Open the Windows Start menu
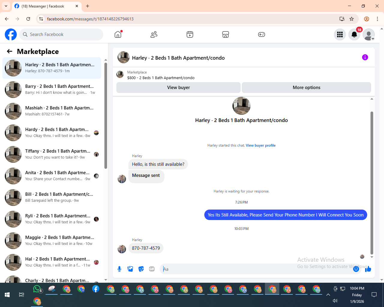 7,295
